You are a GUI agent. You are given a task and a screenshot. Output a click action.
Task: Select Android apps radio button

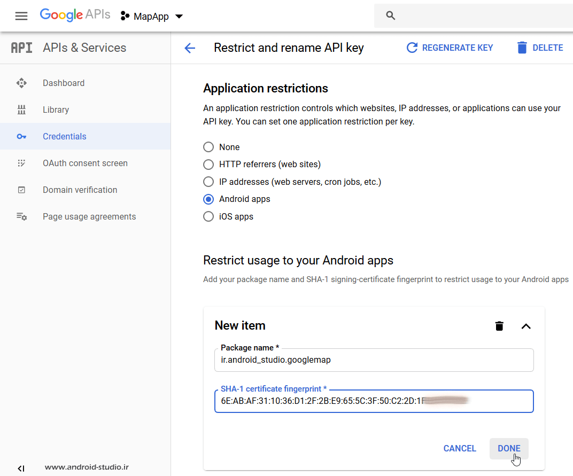(208, 199)
